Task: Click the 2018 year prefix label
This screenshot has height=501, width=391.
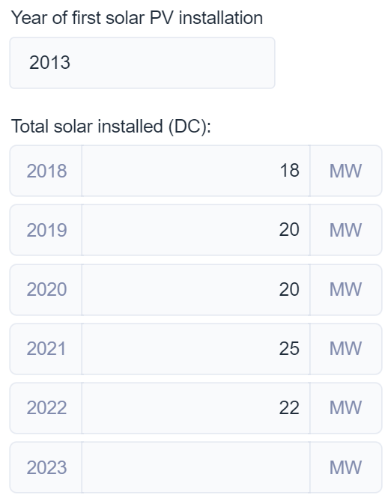Action: point(46,171)
